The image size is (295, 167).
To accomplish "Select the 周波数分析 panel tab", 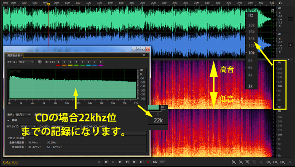I will pyautogui.click(x=13, y=55).
